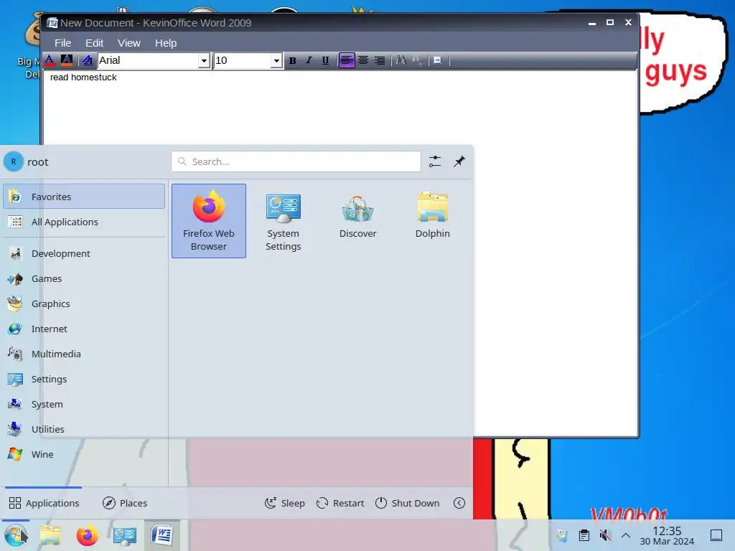Open the System category
The image size is (735, 551).
[x=84, y=404]
